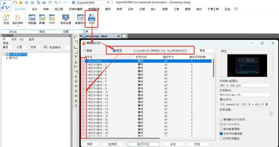279x147 pixels.
Task: Click the 反选 button
Action: coord(197,144)
